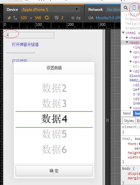Edit the UA Mozilla/5.0 string
This screenshot has width=140, height=185.
[x=108, y=18]
